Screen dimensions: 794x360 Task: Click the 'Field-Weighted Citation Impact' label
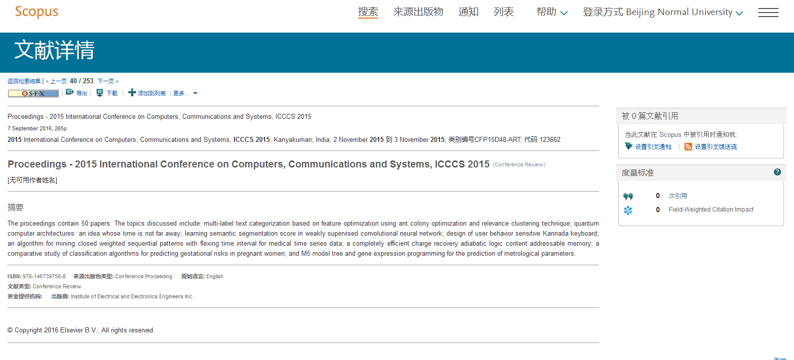711,210
